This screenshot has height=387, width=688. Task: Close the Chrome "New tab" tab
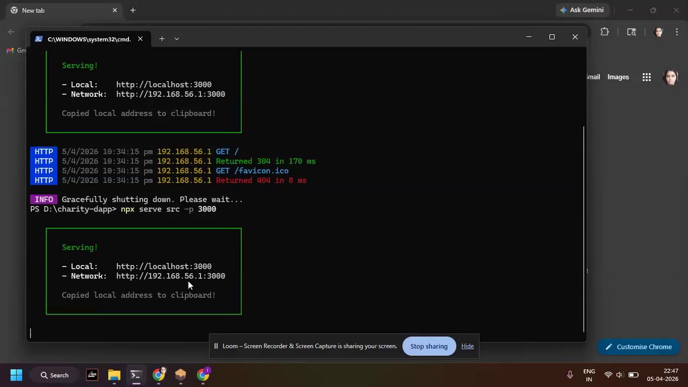[114, 10]
